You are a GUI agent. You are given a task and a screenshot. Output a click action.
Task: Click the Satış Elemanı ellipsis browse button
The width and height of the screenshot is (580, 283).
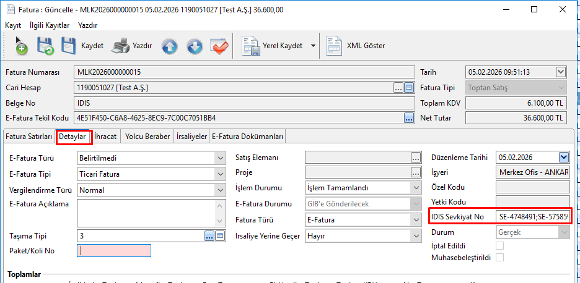415,158
